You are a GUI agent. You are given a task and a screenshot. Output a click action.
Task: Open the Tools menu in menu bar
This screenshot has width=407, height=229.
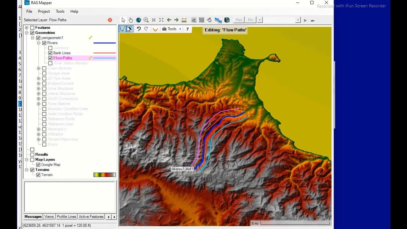pyautogui.click(x=60, y=11)
